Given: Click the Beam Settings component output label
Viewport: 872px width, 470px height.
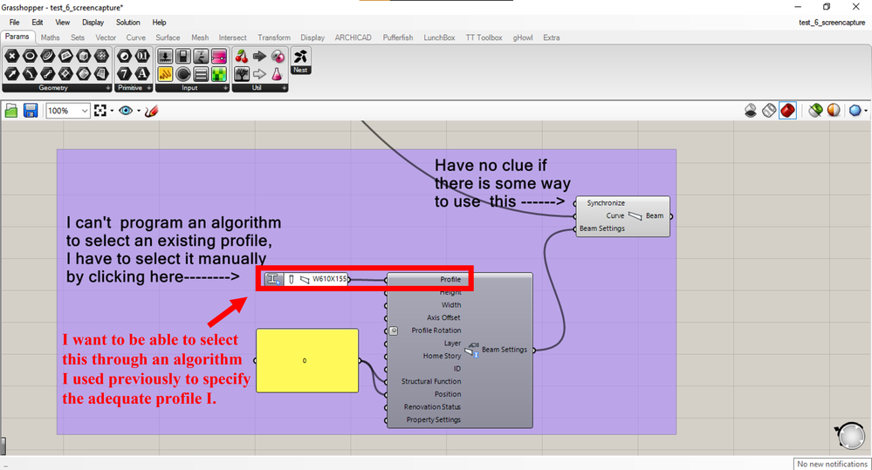Looking at the screenshot, I should pyautogui.click(x=505, y=350).
